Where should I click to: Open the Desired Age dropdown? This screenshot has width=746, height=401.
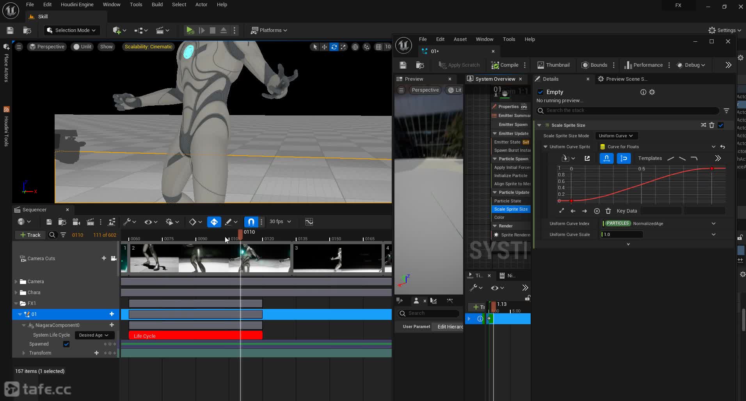pos(94,335)
